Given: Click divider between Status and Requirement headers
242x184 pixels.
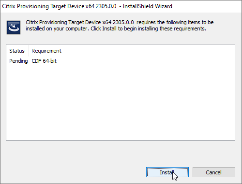Looking at the screenshot, I should [29, 51].
